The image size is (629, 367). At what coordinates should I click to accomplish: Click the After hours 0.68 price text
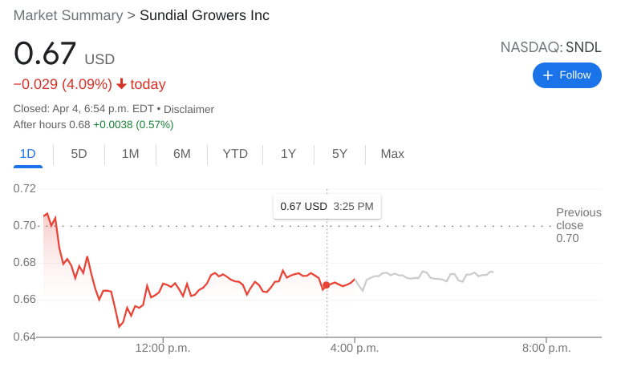tap(51, 124)
